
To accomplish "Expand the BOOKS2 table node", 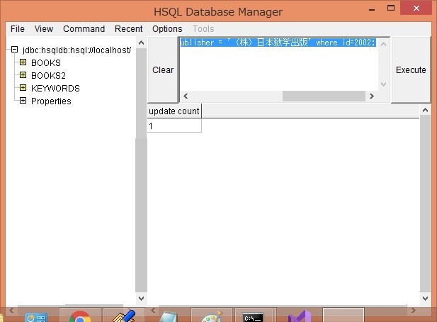I will point(23,75).
